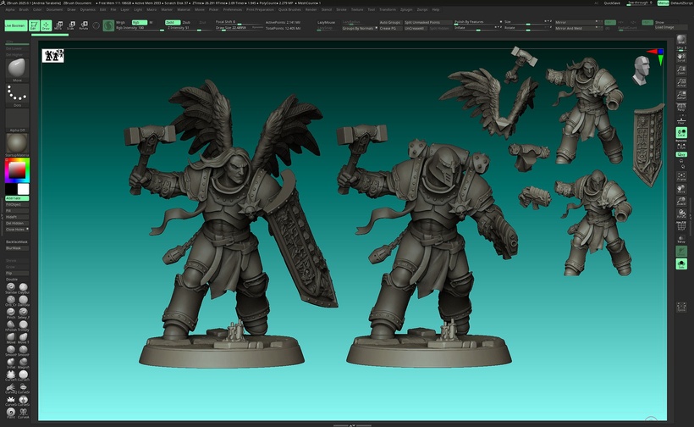Switch to the Scale transform icon
The width and height of the screenshot is (694, 427).
point(71,25)
